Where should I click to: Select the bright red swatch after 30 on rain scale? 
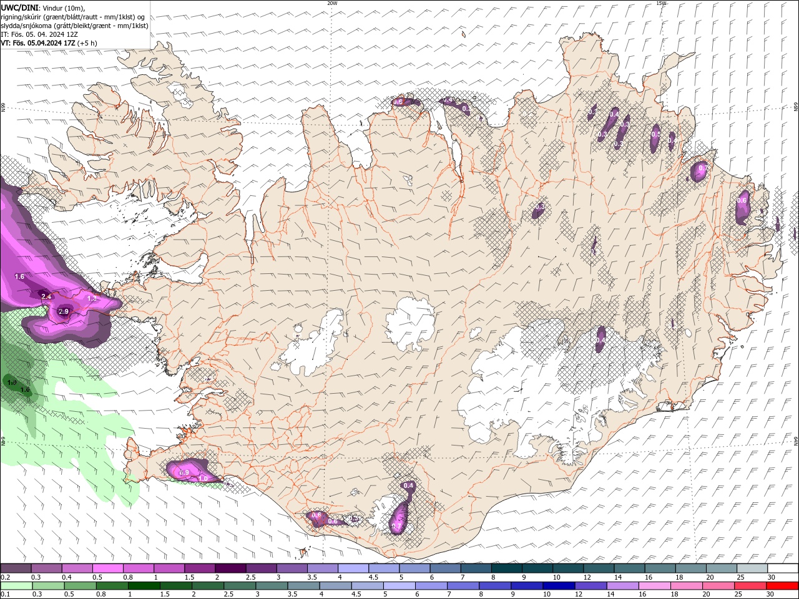(x=782, y=586)
